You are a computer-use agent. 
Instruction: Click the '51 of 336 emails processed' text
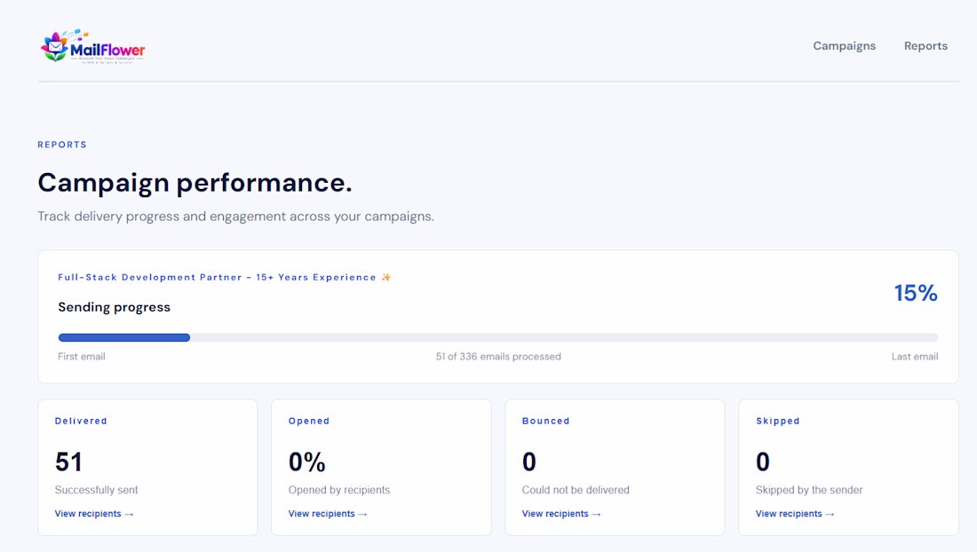coord(498,357)
